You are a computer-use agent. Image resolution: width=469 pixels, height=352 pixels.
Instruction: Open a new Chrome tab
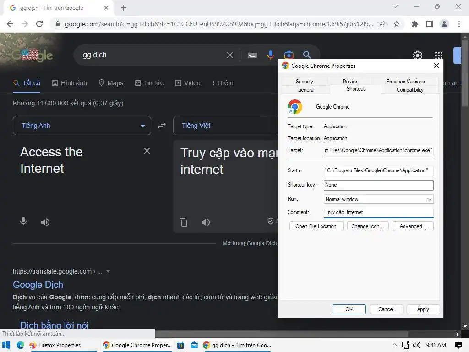124,8
